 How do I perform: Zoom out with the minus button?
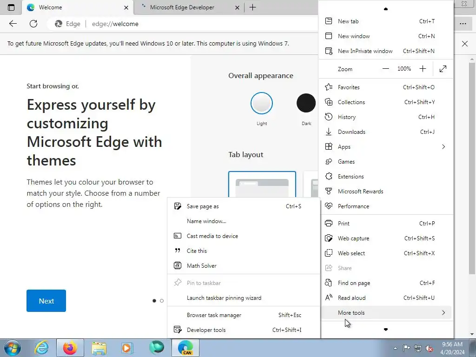(385, 69)
